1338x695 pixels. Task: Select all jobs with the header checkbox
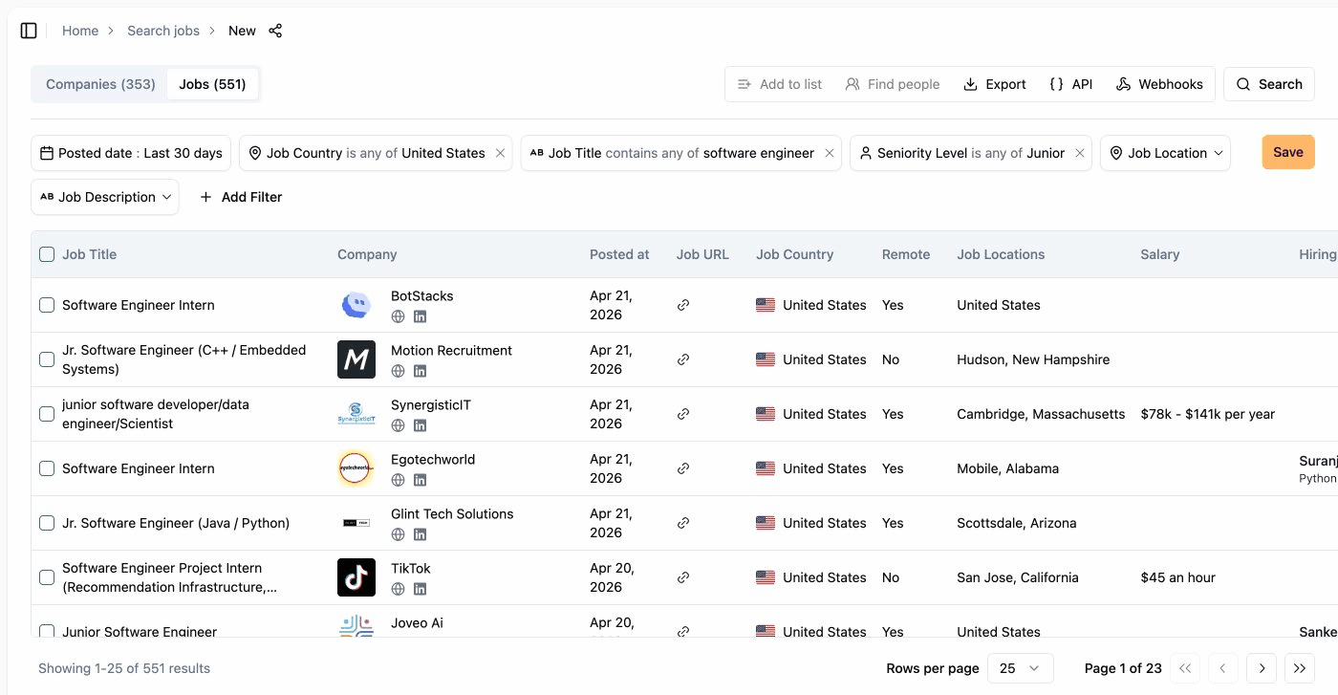click(47, 254)
